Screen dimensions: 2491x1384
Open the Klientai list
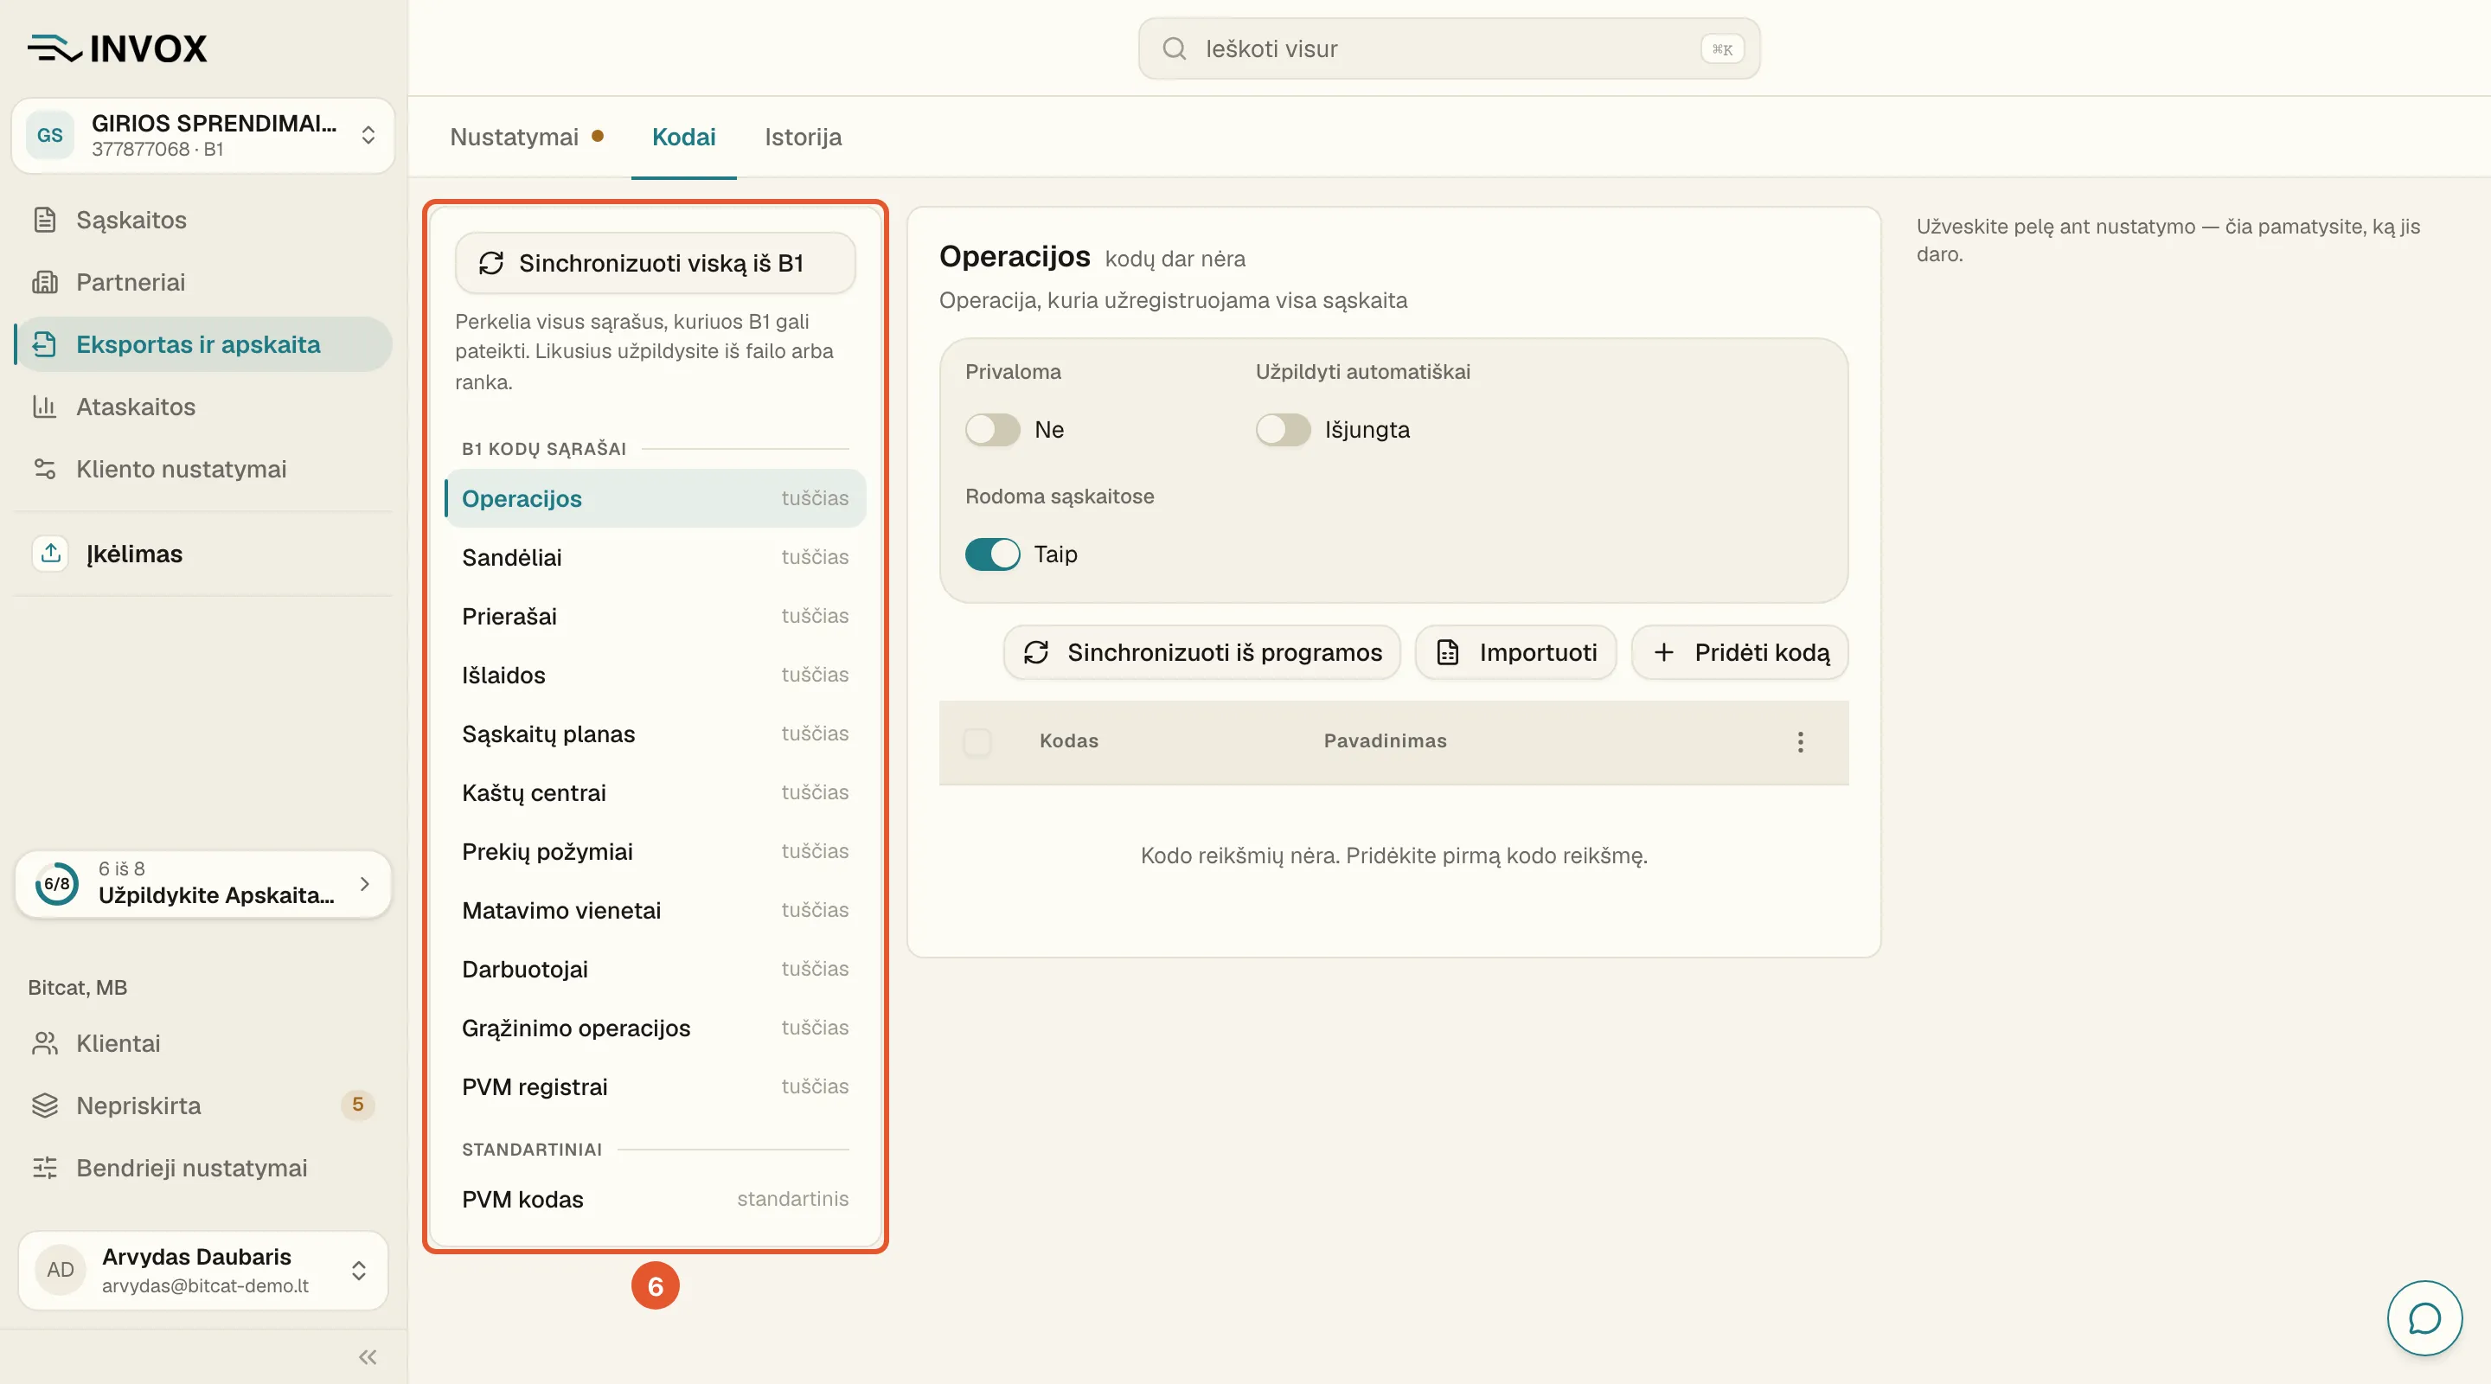(203, 1042)
